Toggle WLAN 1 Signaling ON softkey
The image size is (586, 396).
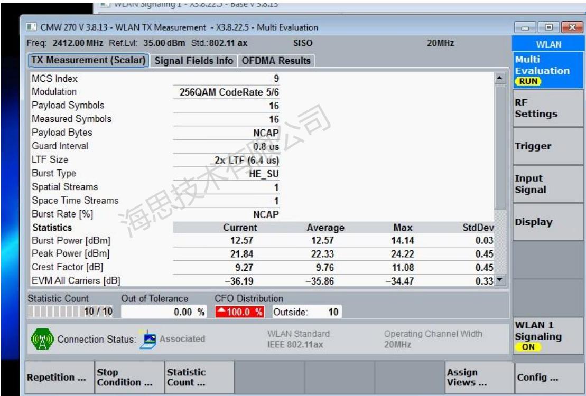pos(548,336)
